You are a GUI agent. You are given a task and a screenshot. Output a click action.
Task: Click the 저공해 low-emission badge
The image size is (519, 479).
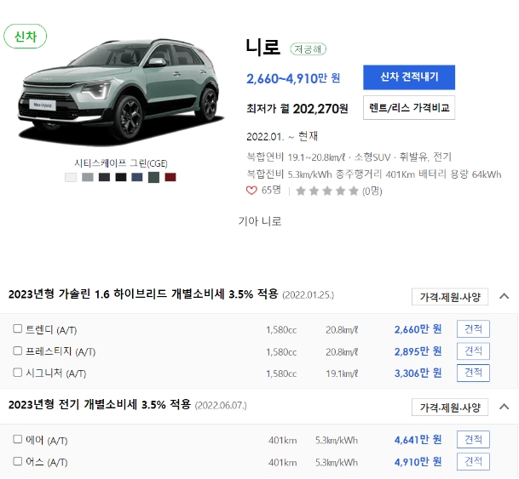309,49
